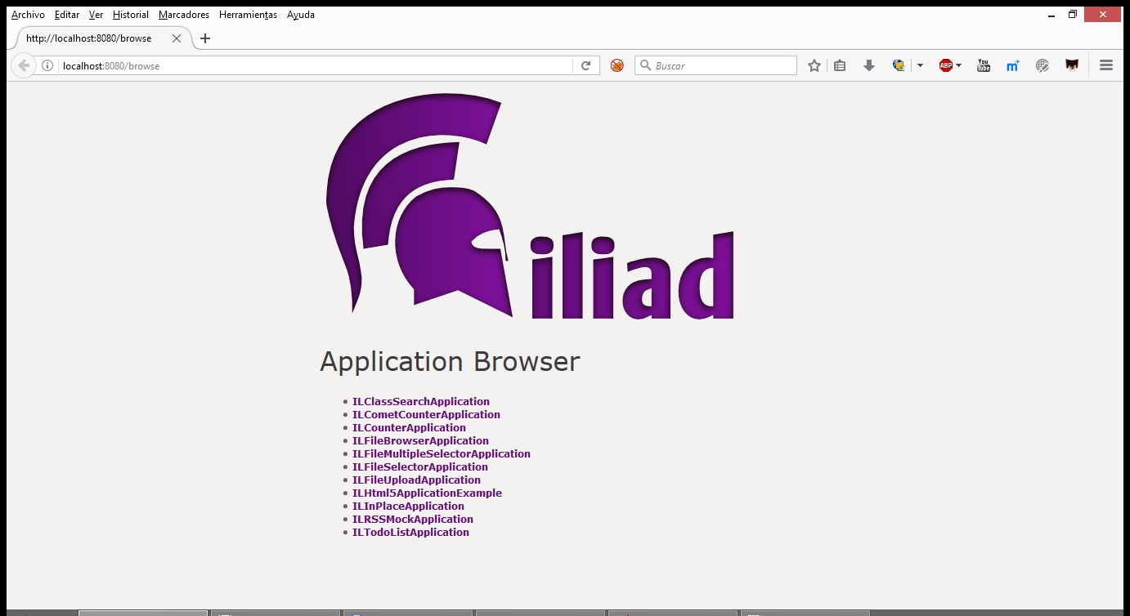
Task: Open the Herramientas menu
Action: [248, 14]
